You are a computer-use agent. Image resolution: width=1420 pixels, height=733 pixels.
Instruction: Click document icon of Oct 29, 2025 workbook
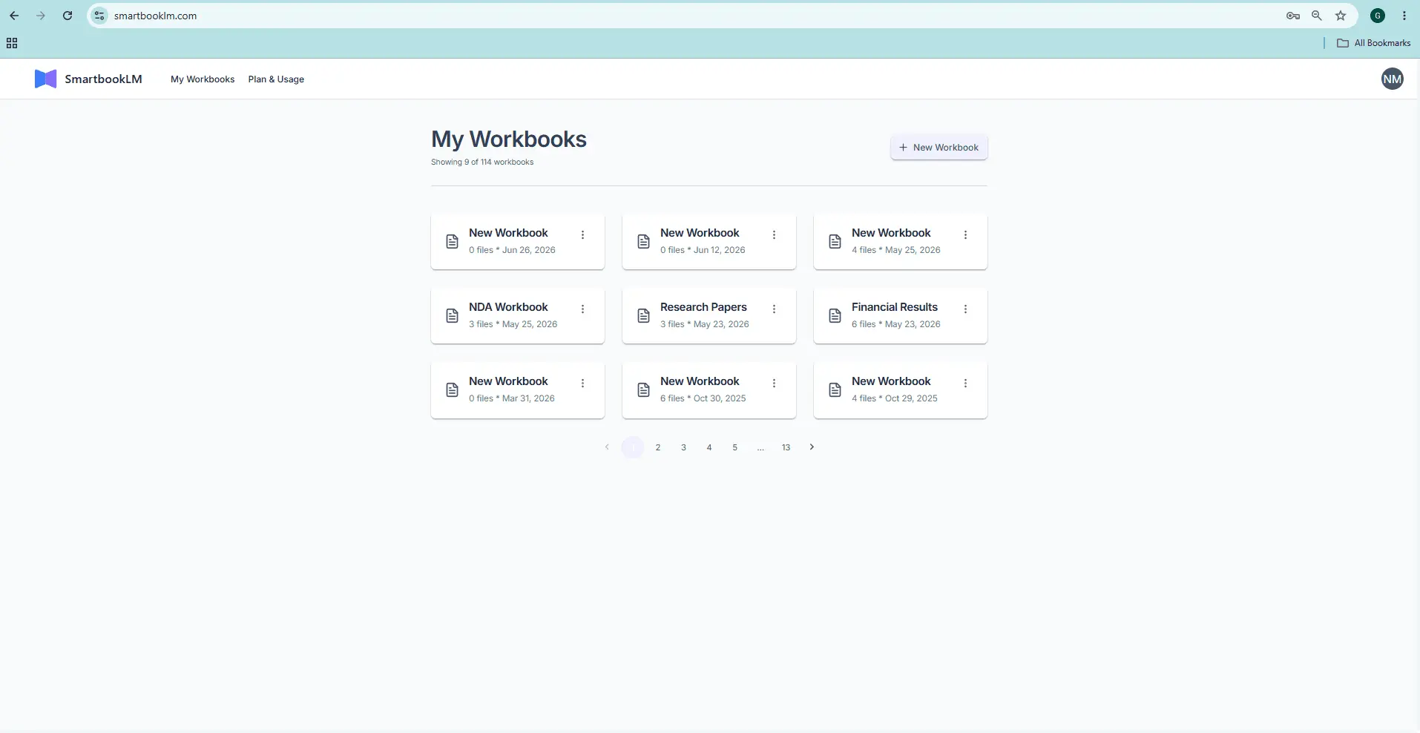[835, 389]
